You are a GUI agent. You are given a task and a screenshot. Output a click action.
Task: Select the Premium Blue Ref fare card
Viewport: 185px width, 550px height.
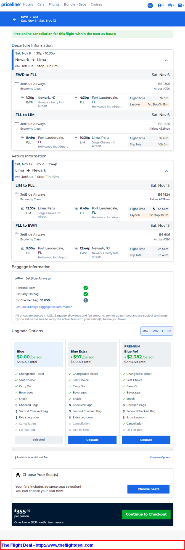click(146, 354)
